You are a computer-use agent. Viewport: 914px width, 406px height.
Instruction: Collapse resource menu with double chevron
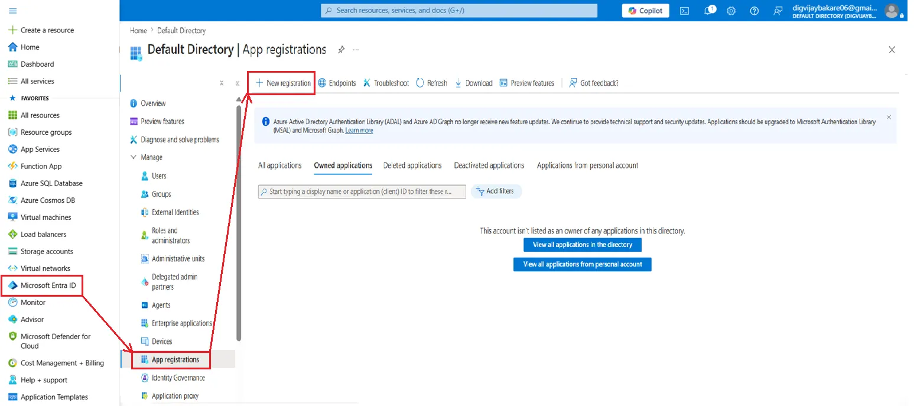pyautogui.click(x=238, y=83)
